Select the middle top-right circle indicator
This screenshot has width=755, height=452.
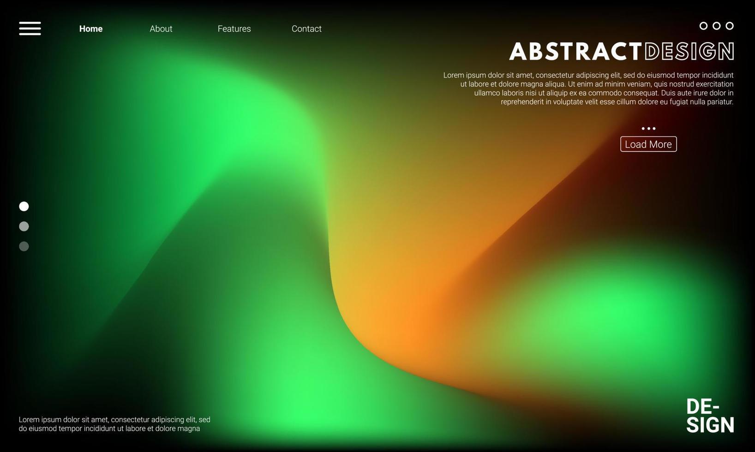716,26
